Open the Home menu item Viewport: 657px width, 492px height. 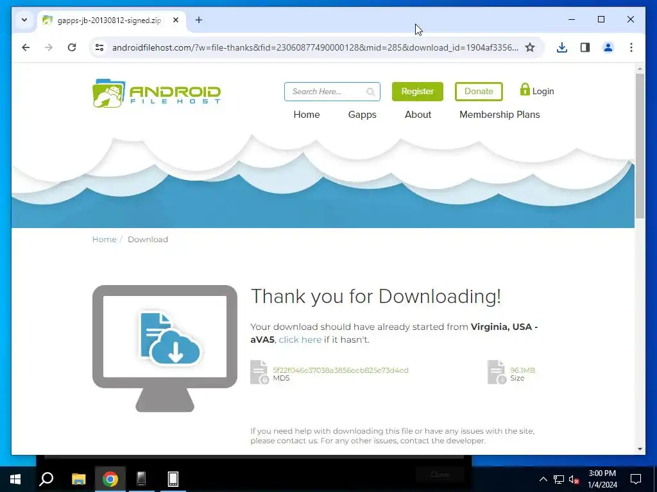coord(306,115)
